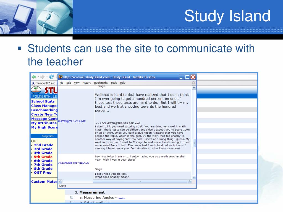283x212 pixels.
Task: Open the Bookmarks menu
Action: coord(101,83)
